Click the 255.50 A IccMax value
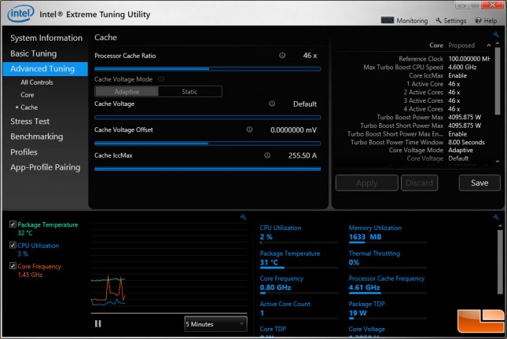The width and height of the screenshot is (507, 339). point(303,155)
